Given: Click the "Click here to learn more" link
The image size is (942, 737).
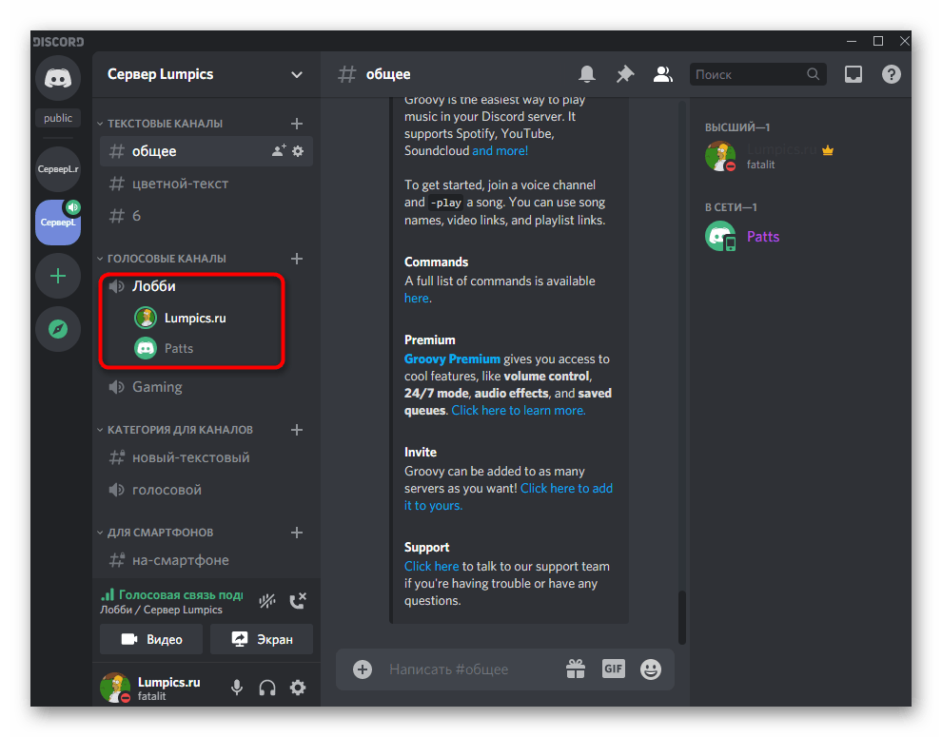Looking at the screenshot, I should click(519, 411).
